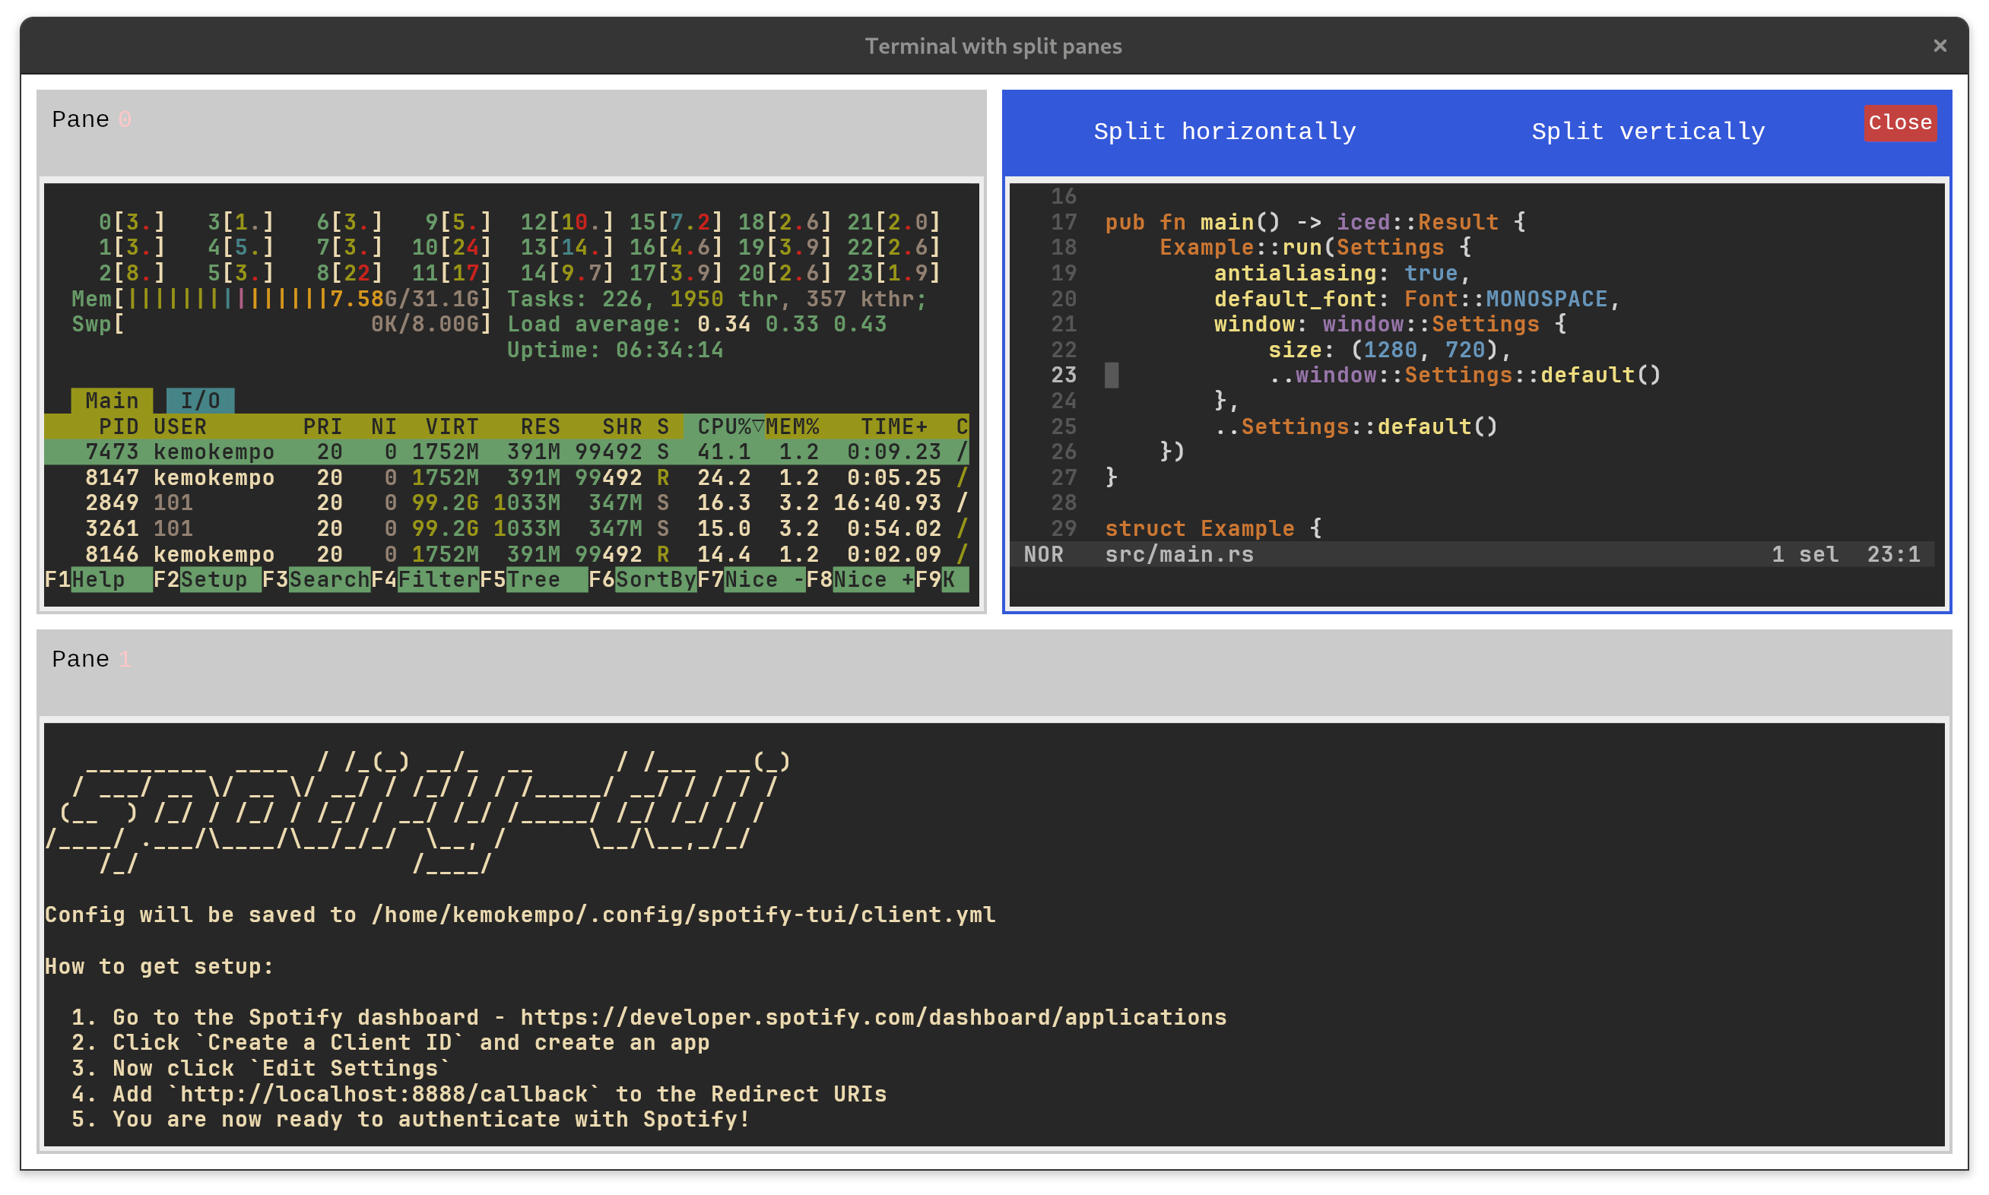Switch to the htop I/O tab

(x=200, y=400)
